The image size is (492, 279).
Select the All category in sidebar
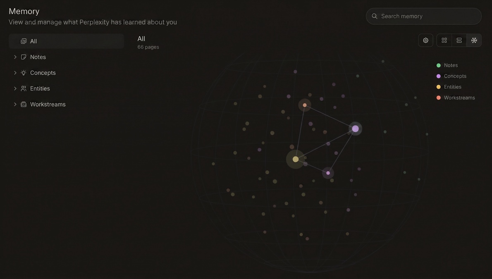click(x=67, y=41)
